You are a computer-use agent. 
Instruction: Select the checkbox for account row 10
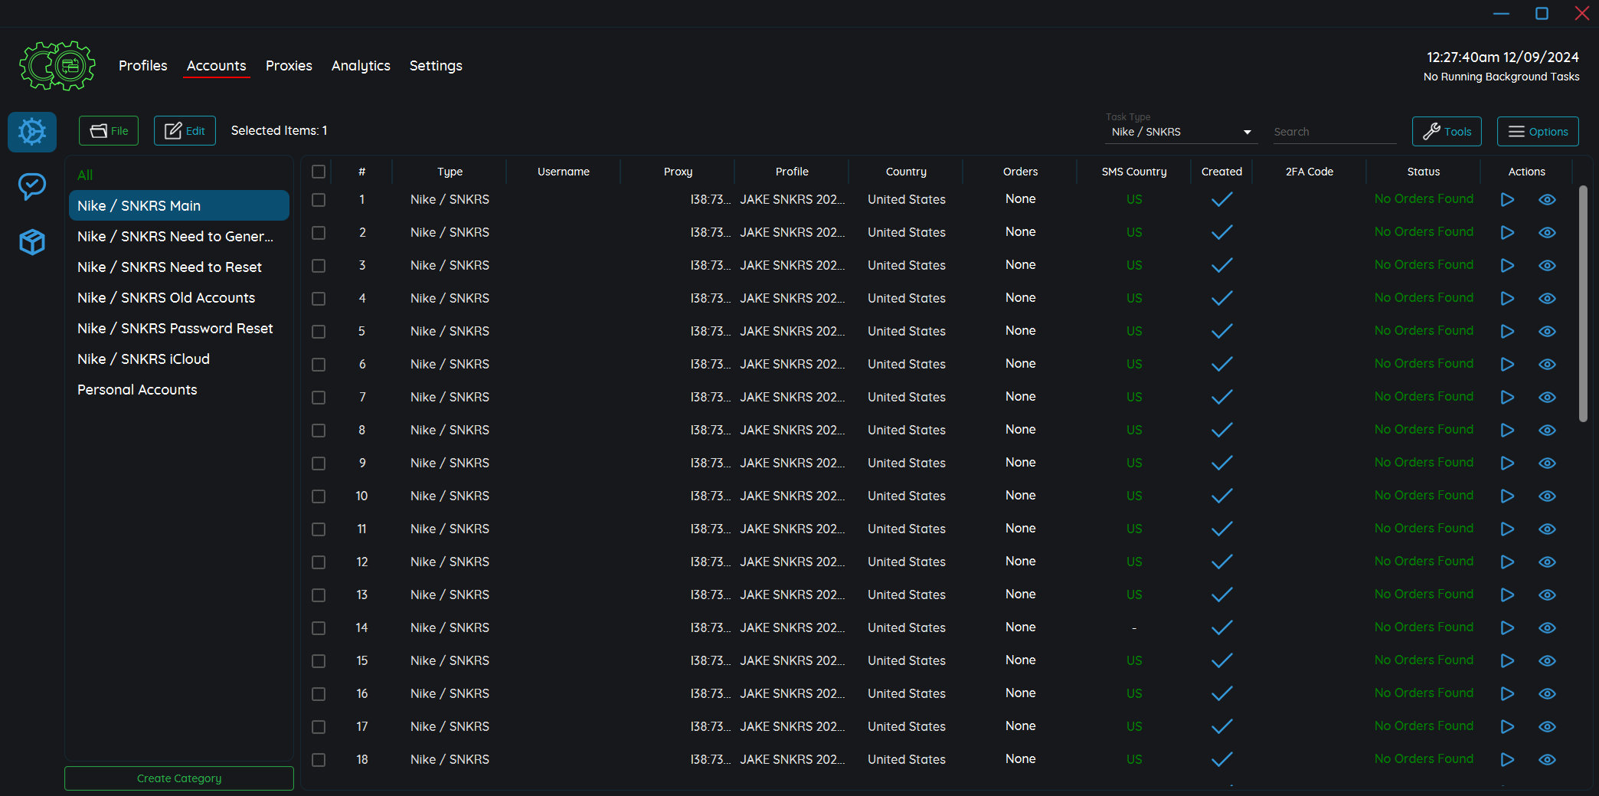coord(319,496)
